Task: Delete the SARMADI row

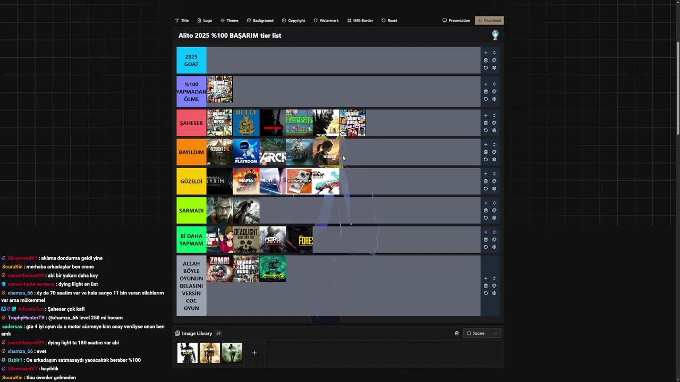Action: pyautogui.click(x=486, y=211)
